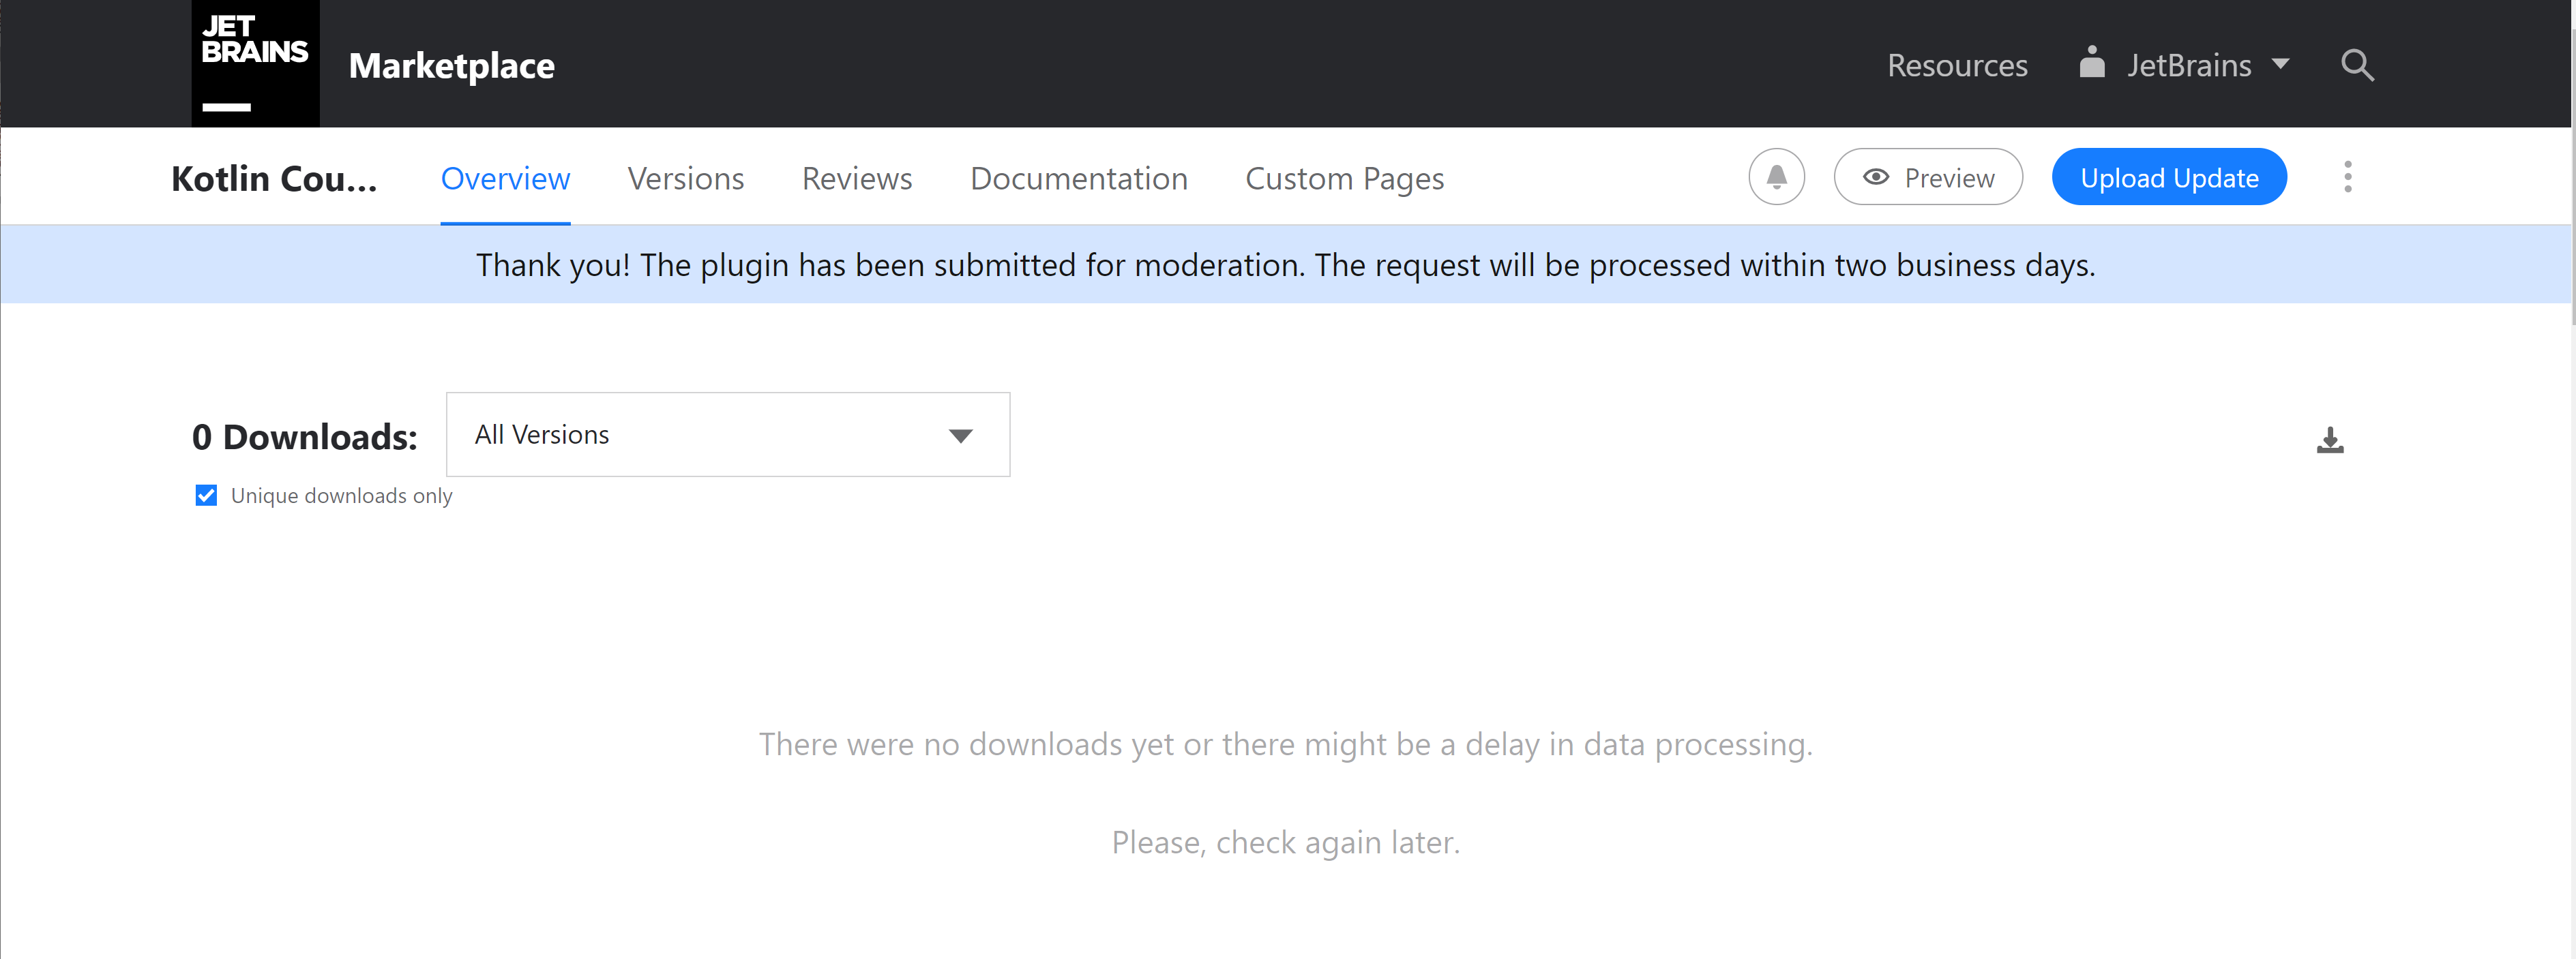Click the JetBrains logo icon

tap(255, 63)
